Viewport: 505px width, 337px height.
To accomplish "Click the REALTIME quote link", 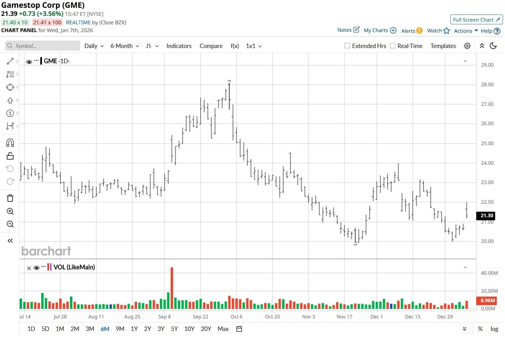I will 78,22.
